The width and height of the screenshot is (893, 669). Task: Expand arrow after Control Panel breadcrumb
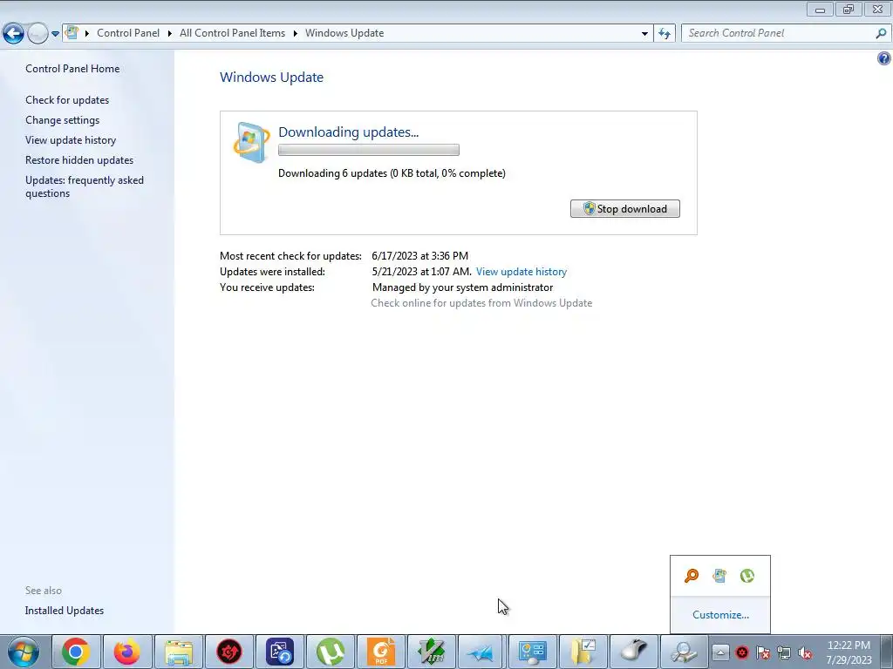coord(170,33)
